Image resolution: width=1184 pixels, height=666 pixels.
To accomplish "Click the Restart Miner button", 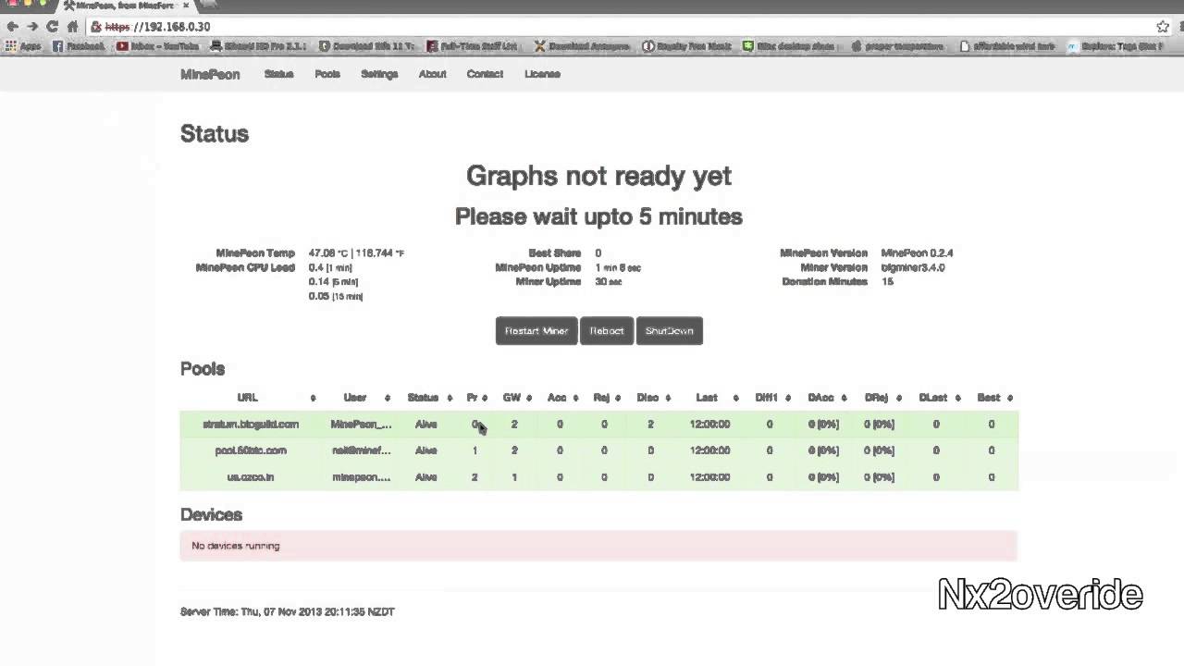I will pyautogui.click(x=536, y=331).
